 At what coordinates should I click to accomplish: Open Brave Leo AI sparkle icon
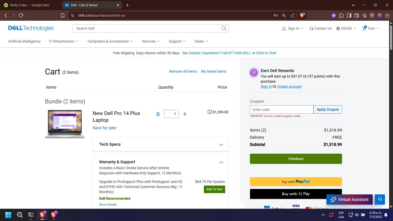click(364, 15)
